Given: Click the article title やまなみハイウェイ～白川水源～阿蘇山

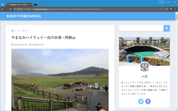Looking at the screenshot, I should tap(43, 37).
